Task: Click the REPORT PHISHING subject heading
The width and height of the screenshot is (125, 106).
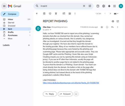Action: click(x=55, y=21)
